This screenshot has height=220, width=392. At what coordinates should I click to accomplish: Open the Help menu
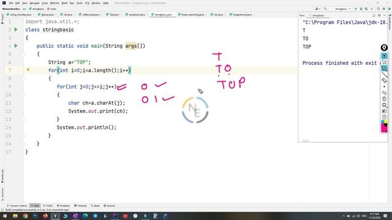click(106, 3)
